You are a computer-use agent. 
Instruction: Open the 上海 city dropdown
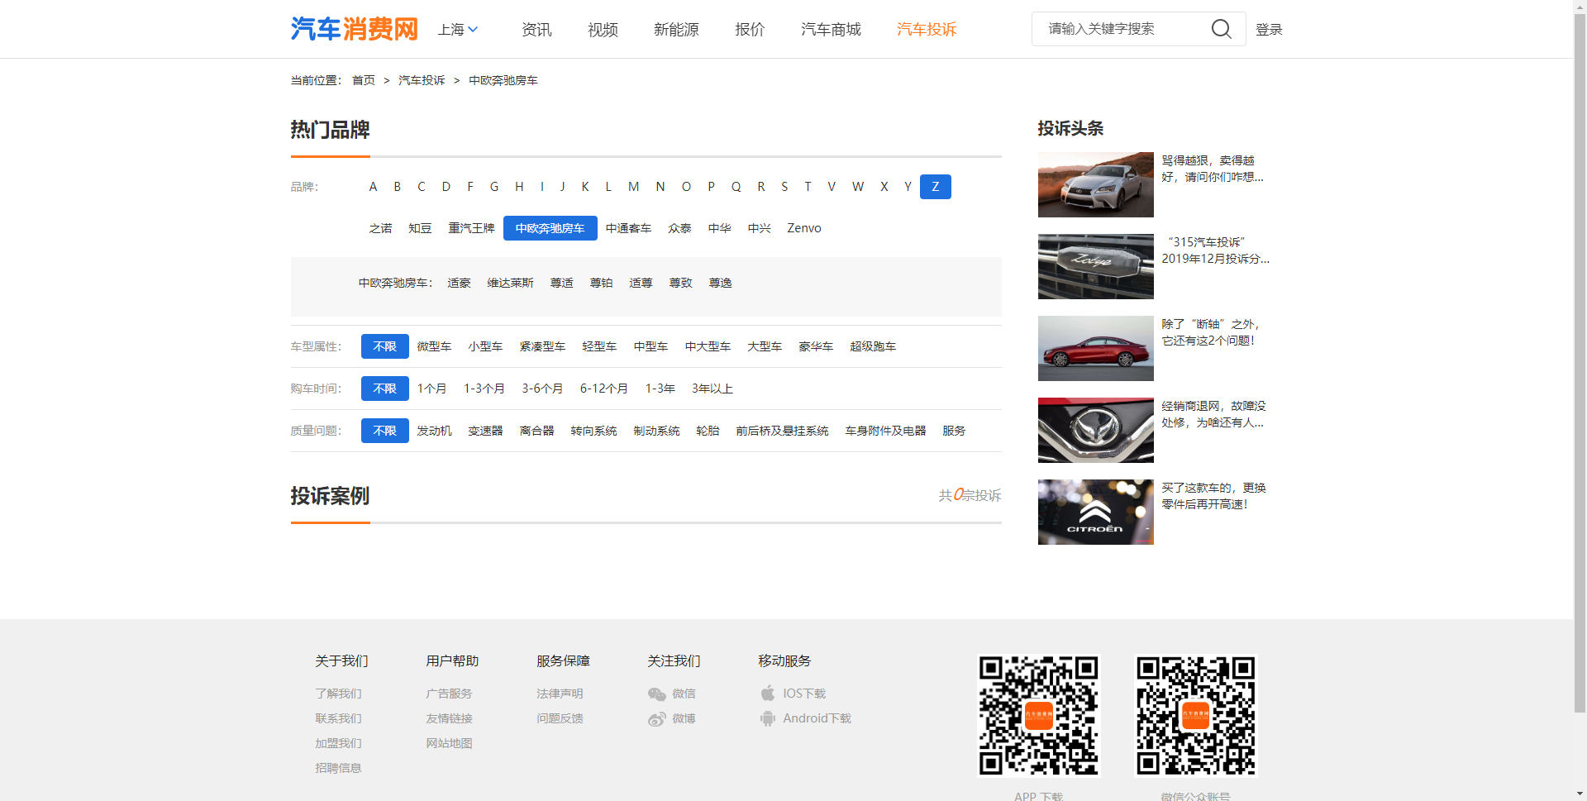click(457, 29)
